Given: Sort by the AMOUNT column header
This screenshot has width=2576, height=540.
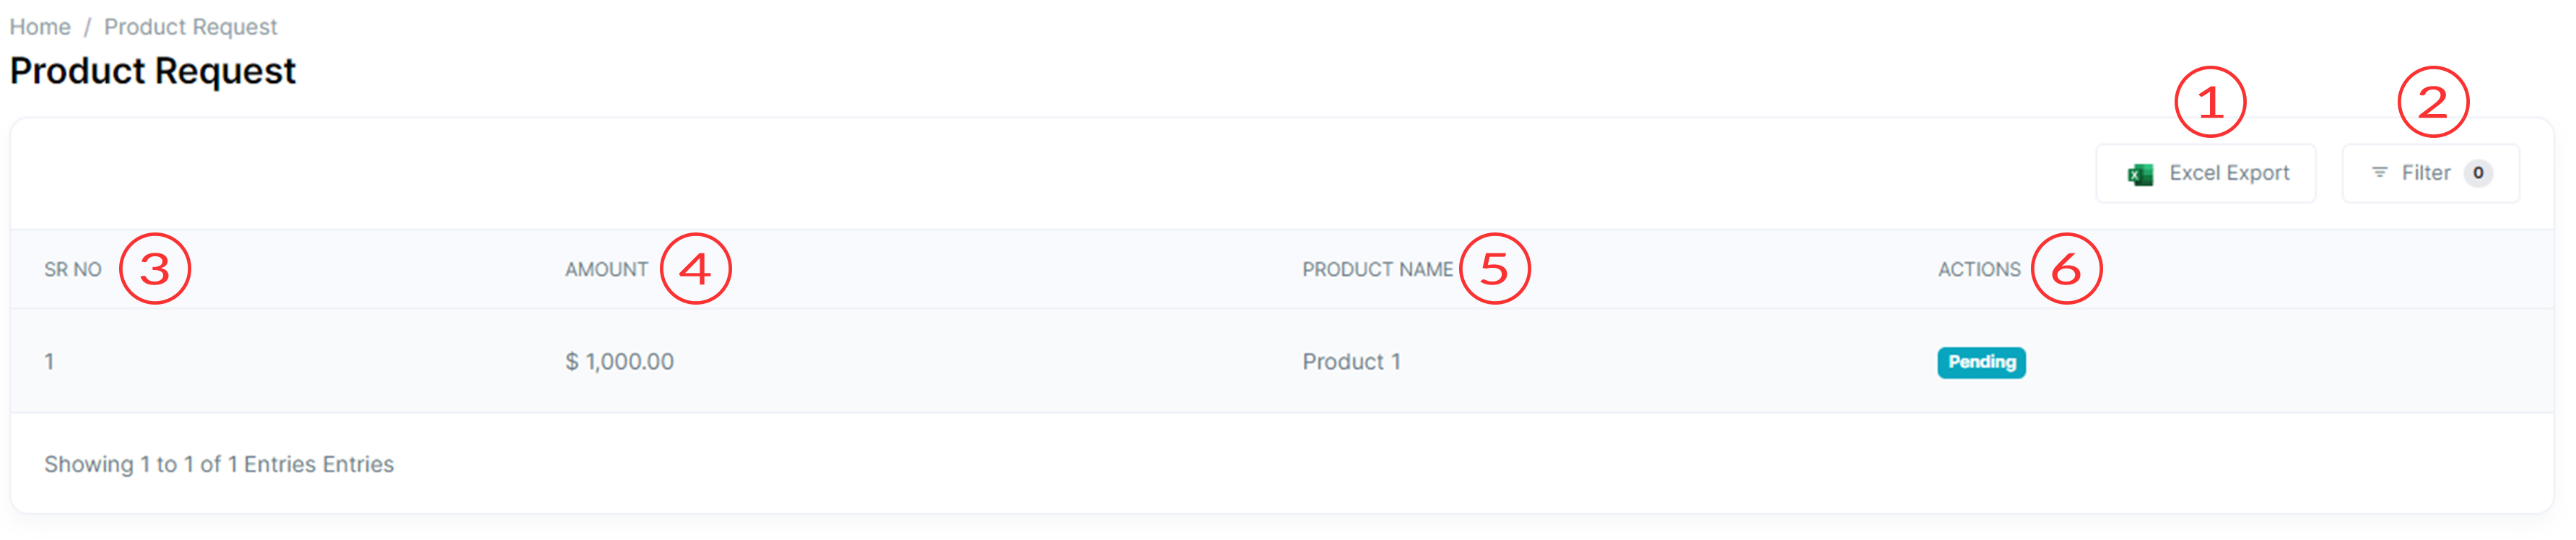Looking at the screenshot, I should 606,270.
